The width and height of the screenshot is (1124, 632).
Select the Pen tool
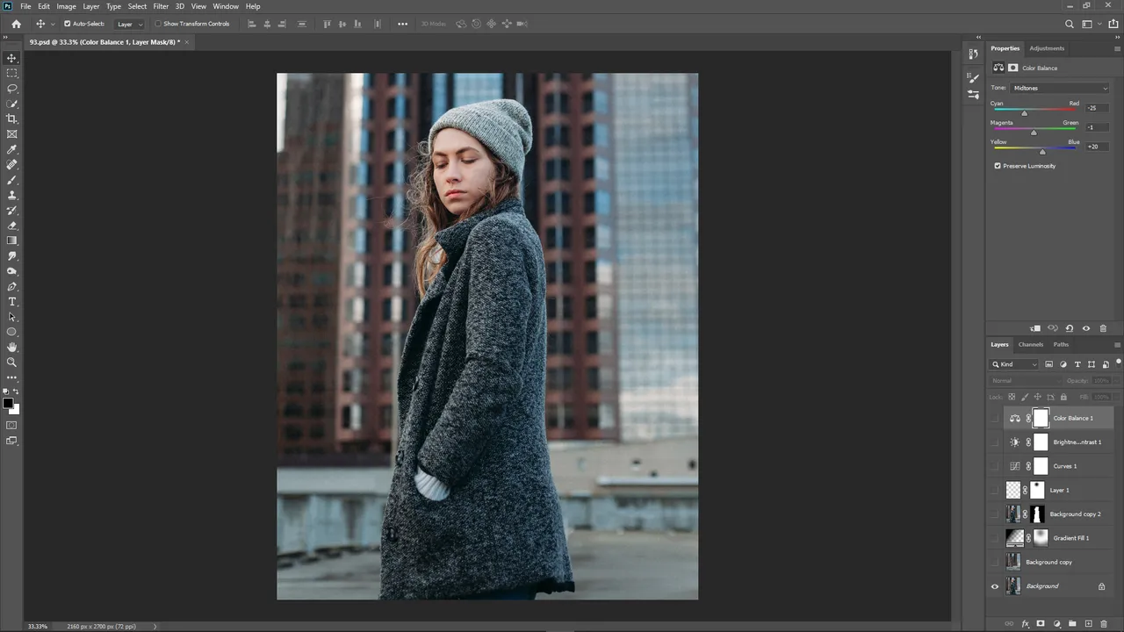(x=11, y=286)
